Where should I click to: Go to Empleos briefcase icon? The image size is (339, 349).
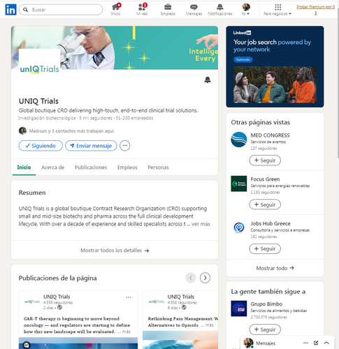[168, 10]
